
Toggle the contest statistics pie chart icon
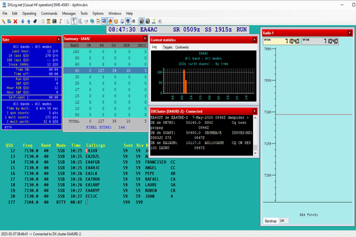pyautogui.click(x=110, y=22)
